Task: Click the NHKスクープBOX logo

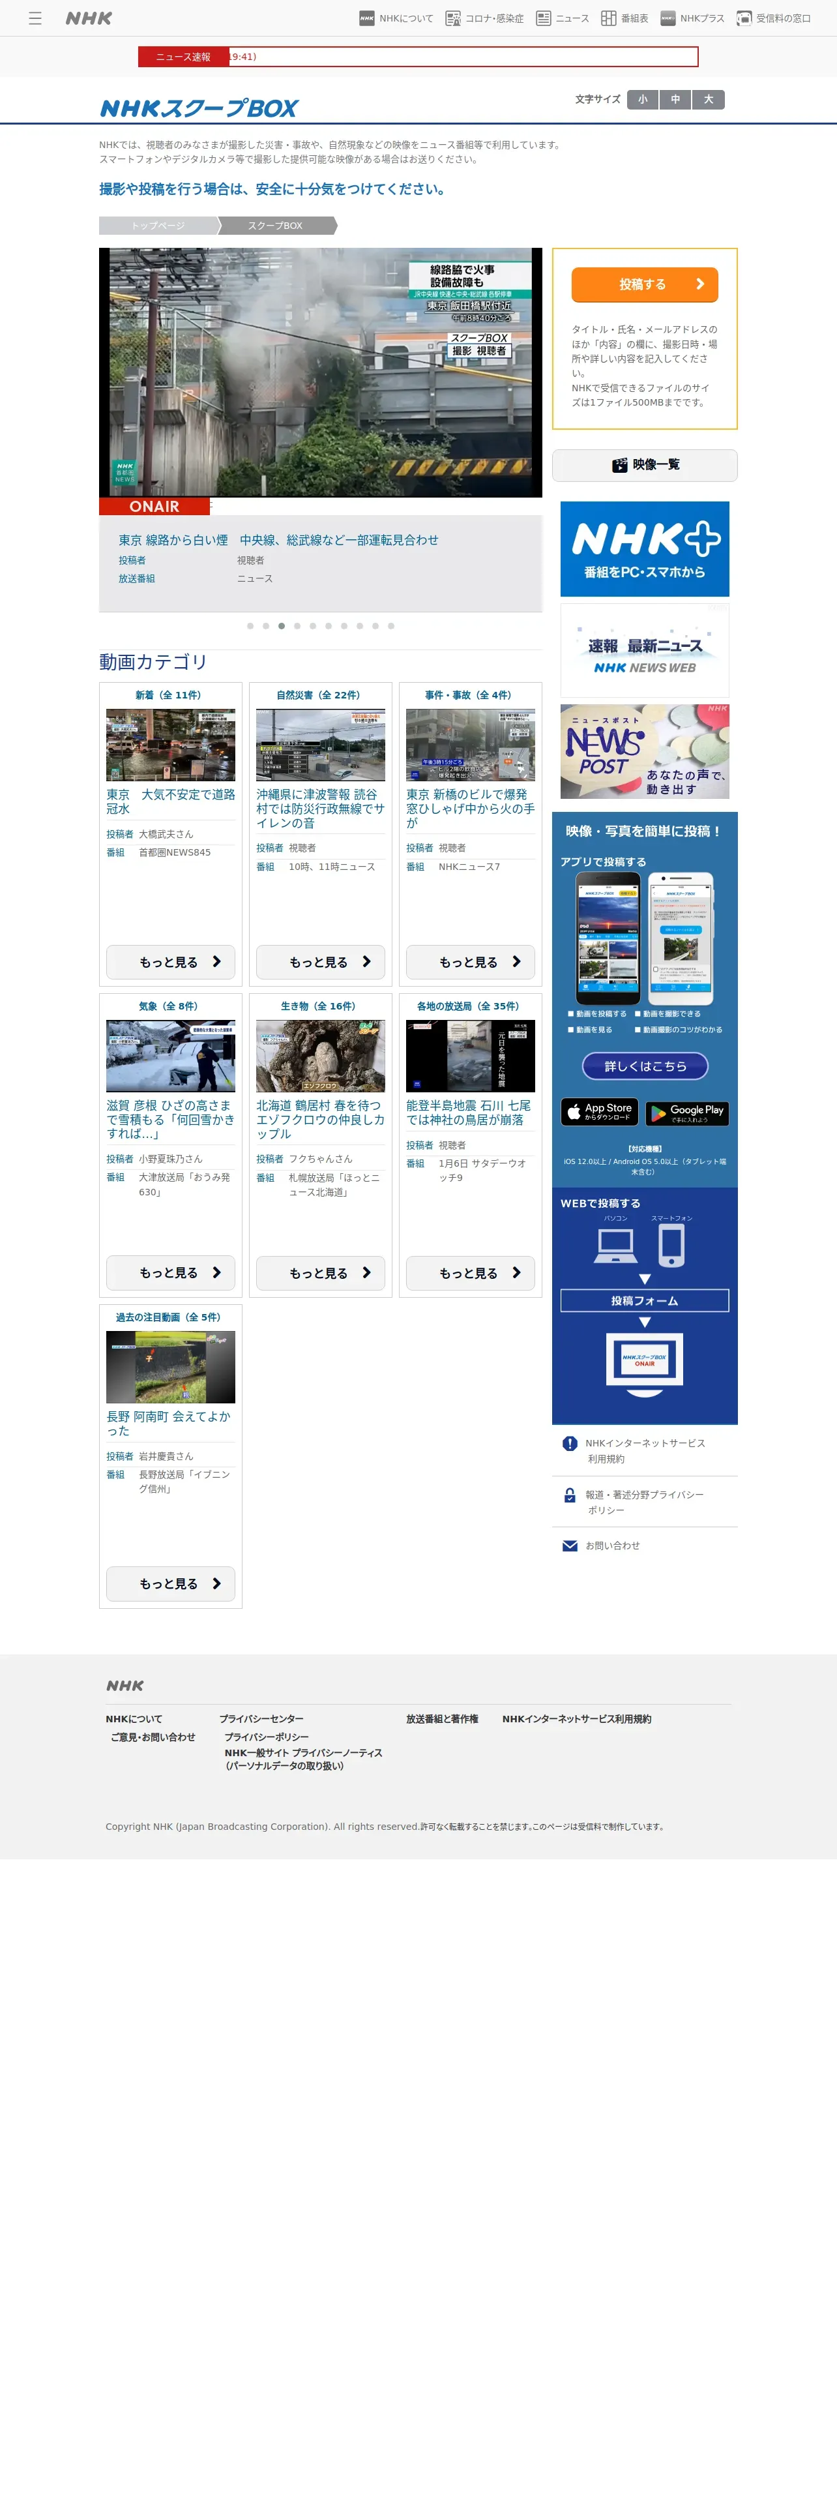Action: click(x=199, y=108)
